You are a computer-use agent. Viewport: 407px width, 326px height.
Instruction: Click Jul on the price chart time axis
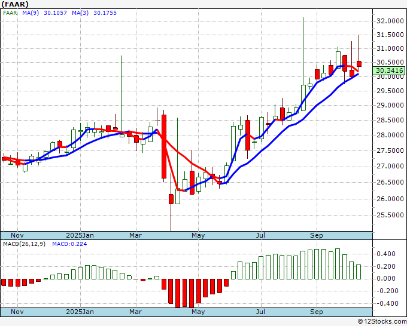[260, 235]
